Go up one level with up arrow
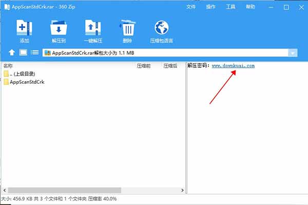The height and width of the screenshot is (205, 308). [12, 52]
